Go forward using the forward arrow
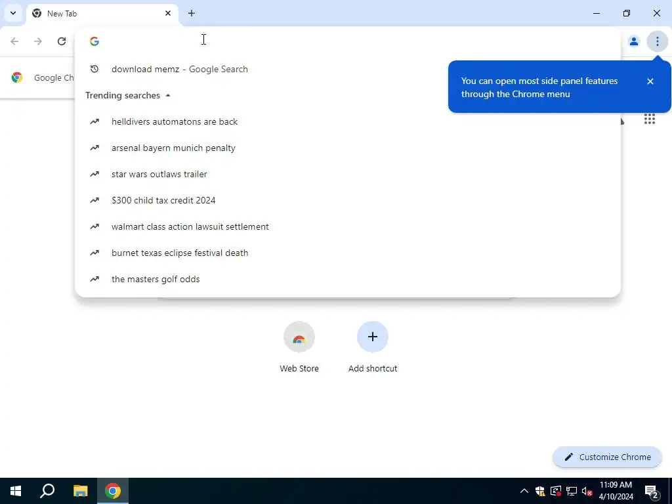 38,41
